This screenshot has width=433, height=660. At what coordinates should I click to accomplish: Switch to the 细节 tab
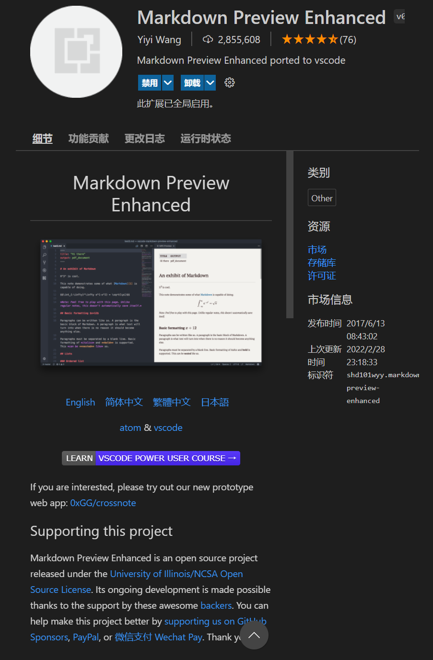coord(42,139)
